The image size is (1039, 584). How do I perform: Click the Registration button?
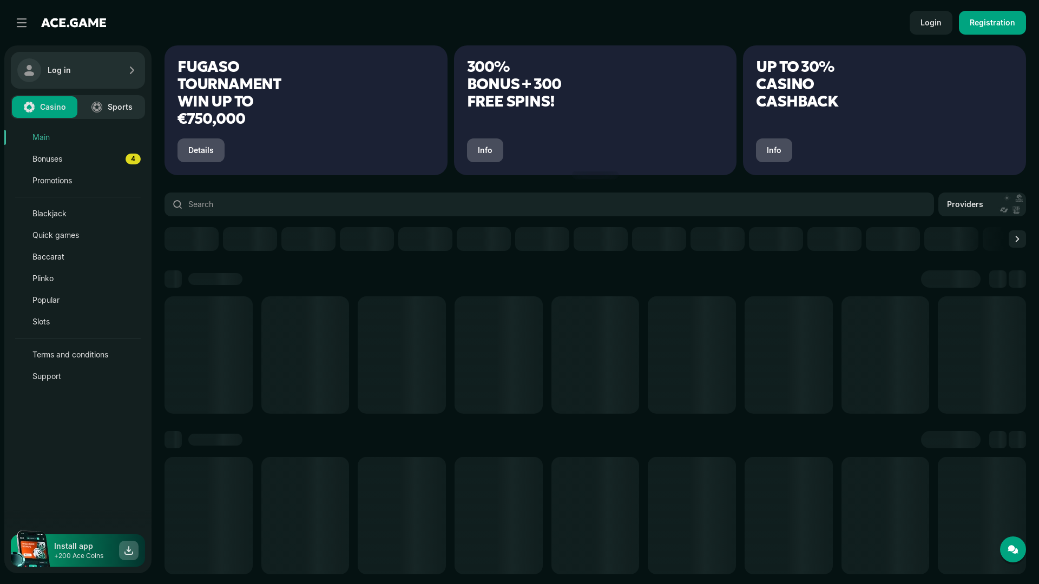[992, 23]
